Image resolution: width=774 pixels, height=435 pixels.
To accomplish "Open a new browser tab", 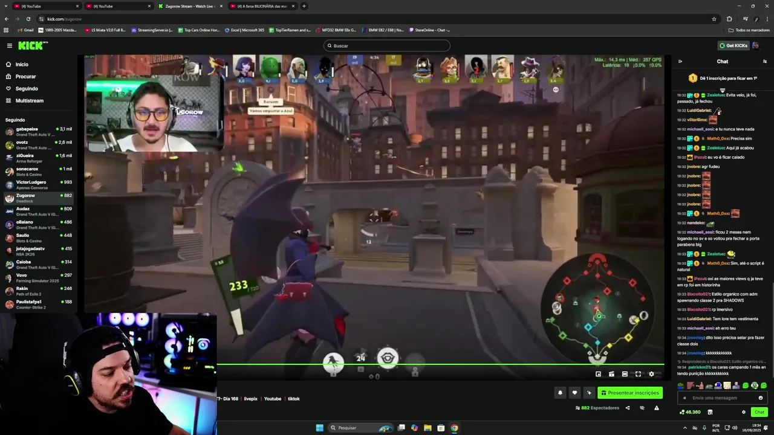I will click(304, 6).
